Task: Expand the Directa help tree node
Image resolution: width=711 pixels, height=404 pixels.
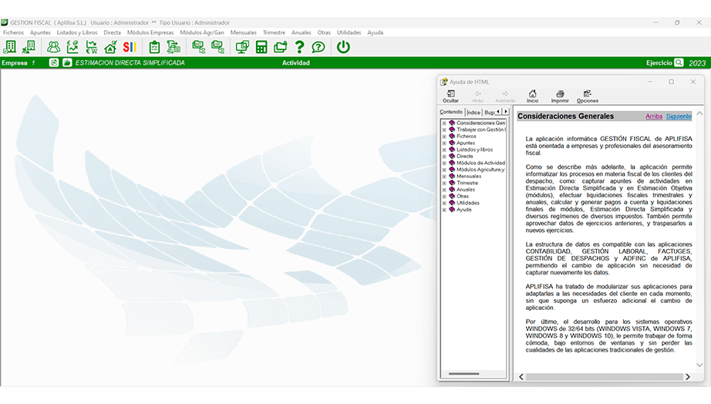Action: point(444,156)
